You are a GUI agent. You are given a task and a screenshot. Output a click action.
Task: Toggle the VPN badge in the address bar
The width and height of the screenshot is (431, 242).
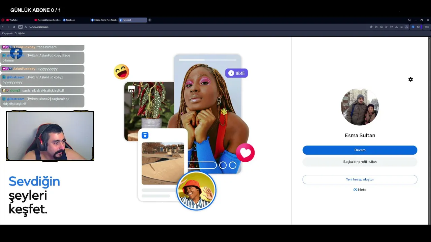21,27
